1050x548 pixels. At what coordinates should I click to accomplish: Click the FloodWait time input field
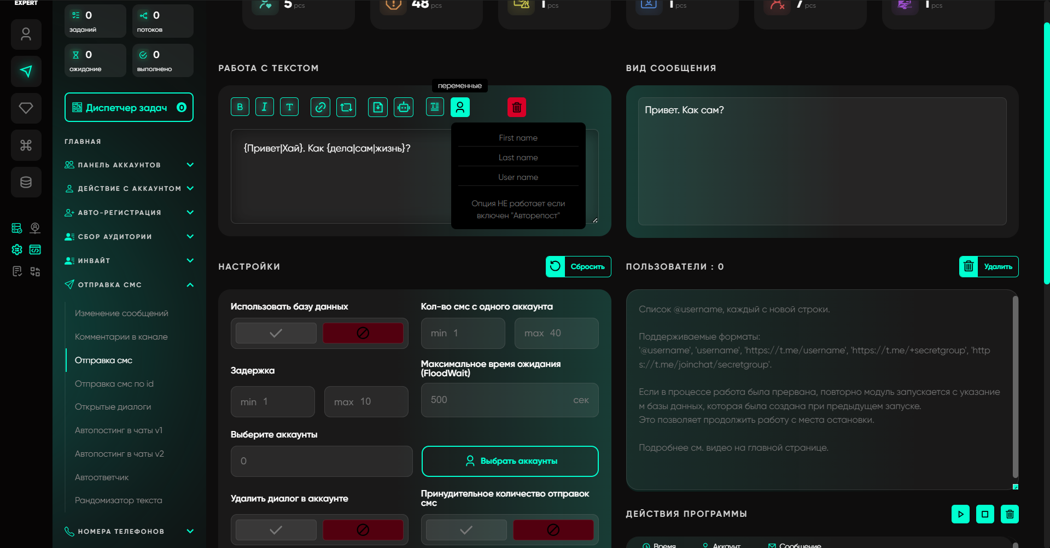click(498, 400)
